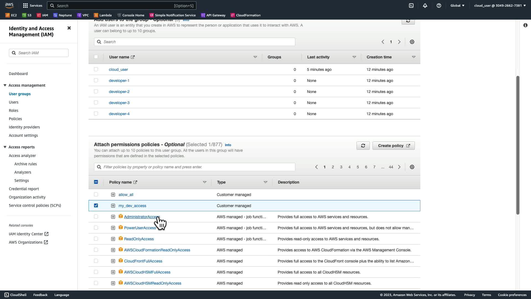This screenshot has width=531, height=299.
Task: Open the help question mark menu
Action: pos(439,6)
